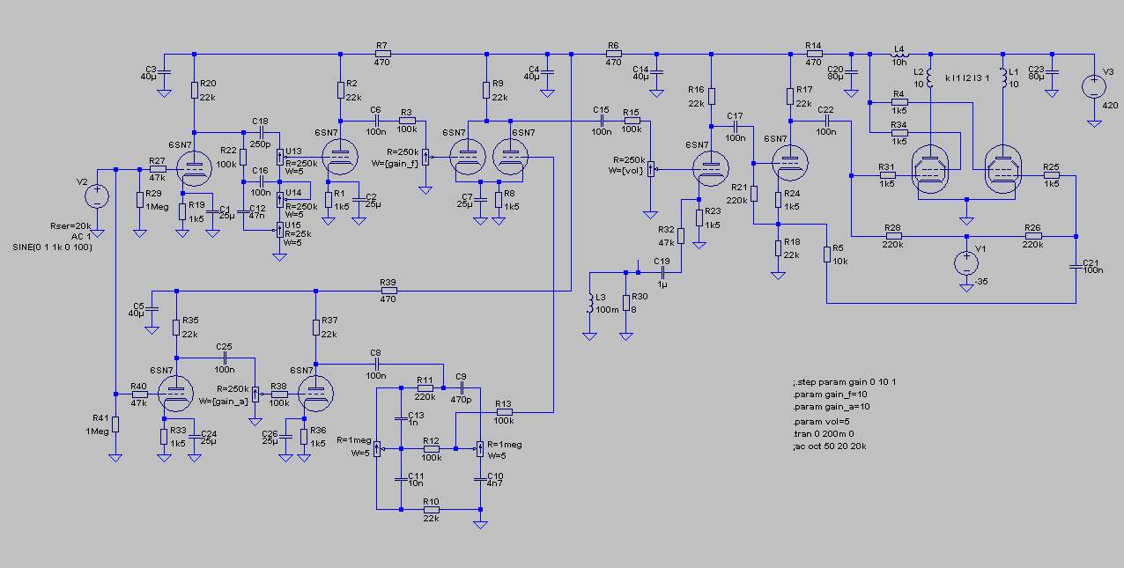Select the L3 100m inductor symbol
Screen dimensions: 1124x568
click(589, 305)
